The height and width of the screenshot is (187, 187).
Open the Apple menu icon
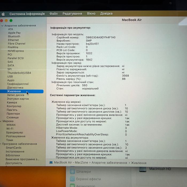pos(3,14)
